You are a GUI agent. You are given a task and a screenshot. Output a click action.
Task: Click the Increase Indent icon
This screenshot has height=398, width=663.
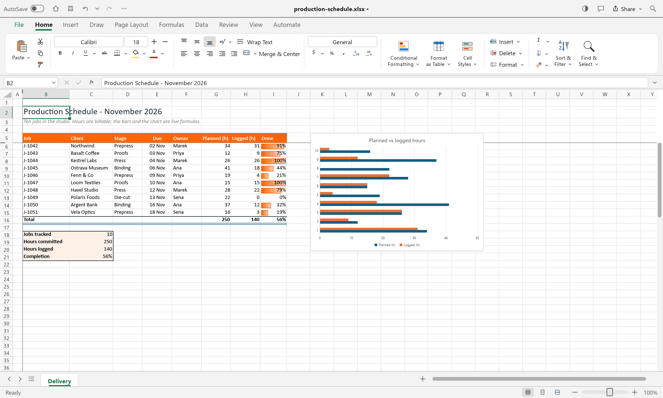pyautogui.click(x=234, y=54)
